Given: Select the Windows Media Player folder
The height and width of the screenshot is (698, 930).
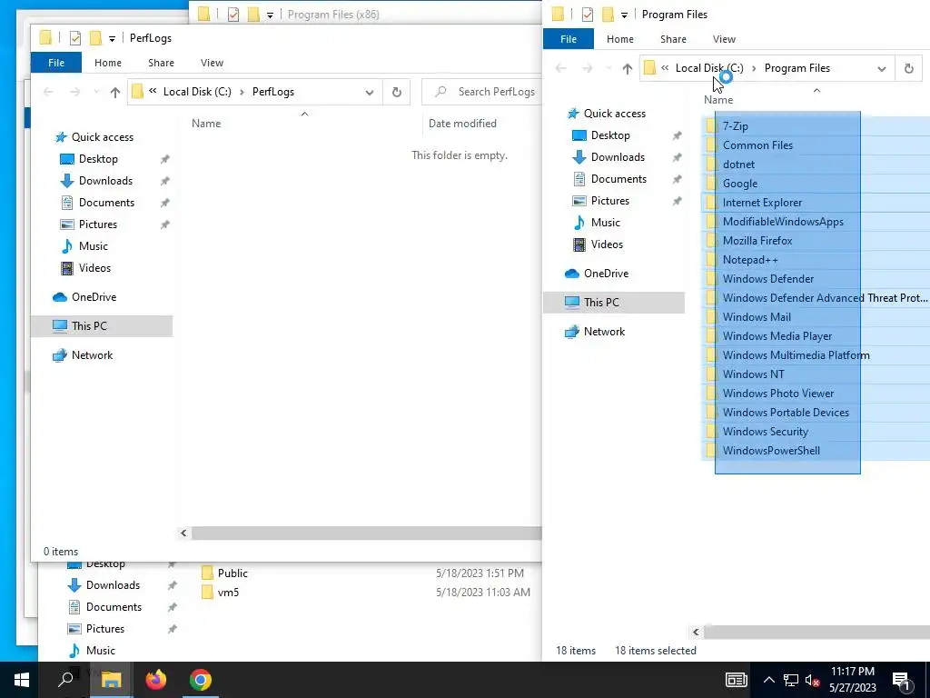Looking at the screenshot, I should tap(777, 336).
